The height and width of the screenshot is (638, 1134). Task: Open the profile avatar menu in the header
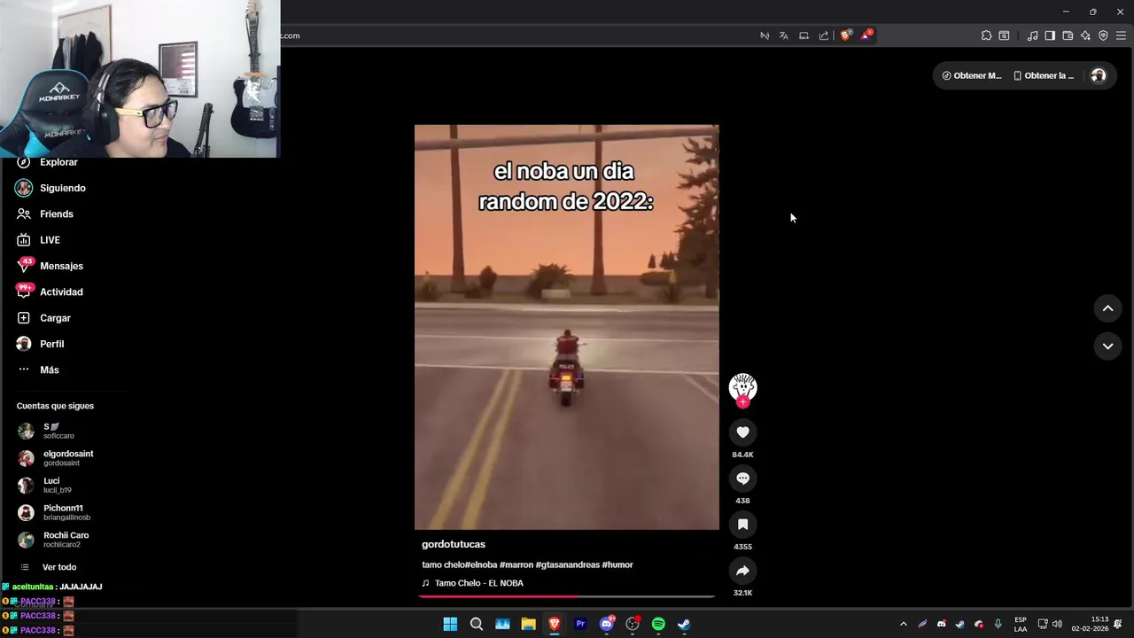[1099, 75]
